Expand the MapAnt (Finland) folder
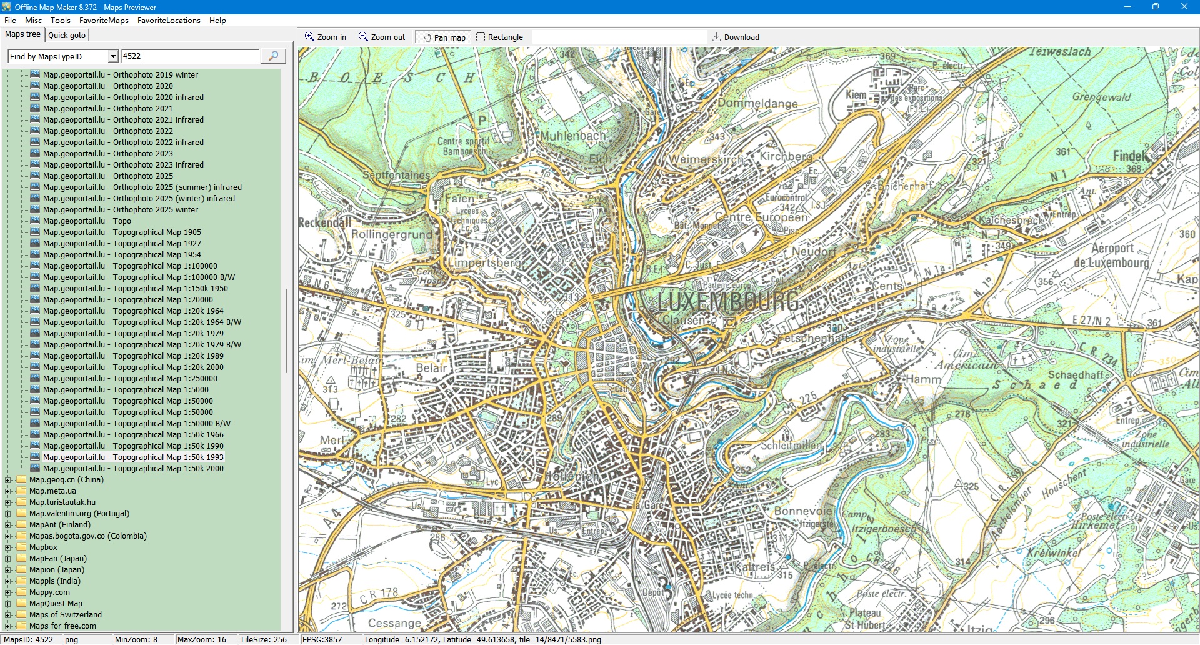 click(8, 525)
